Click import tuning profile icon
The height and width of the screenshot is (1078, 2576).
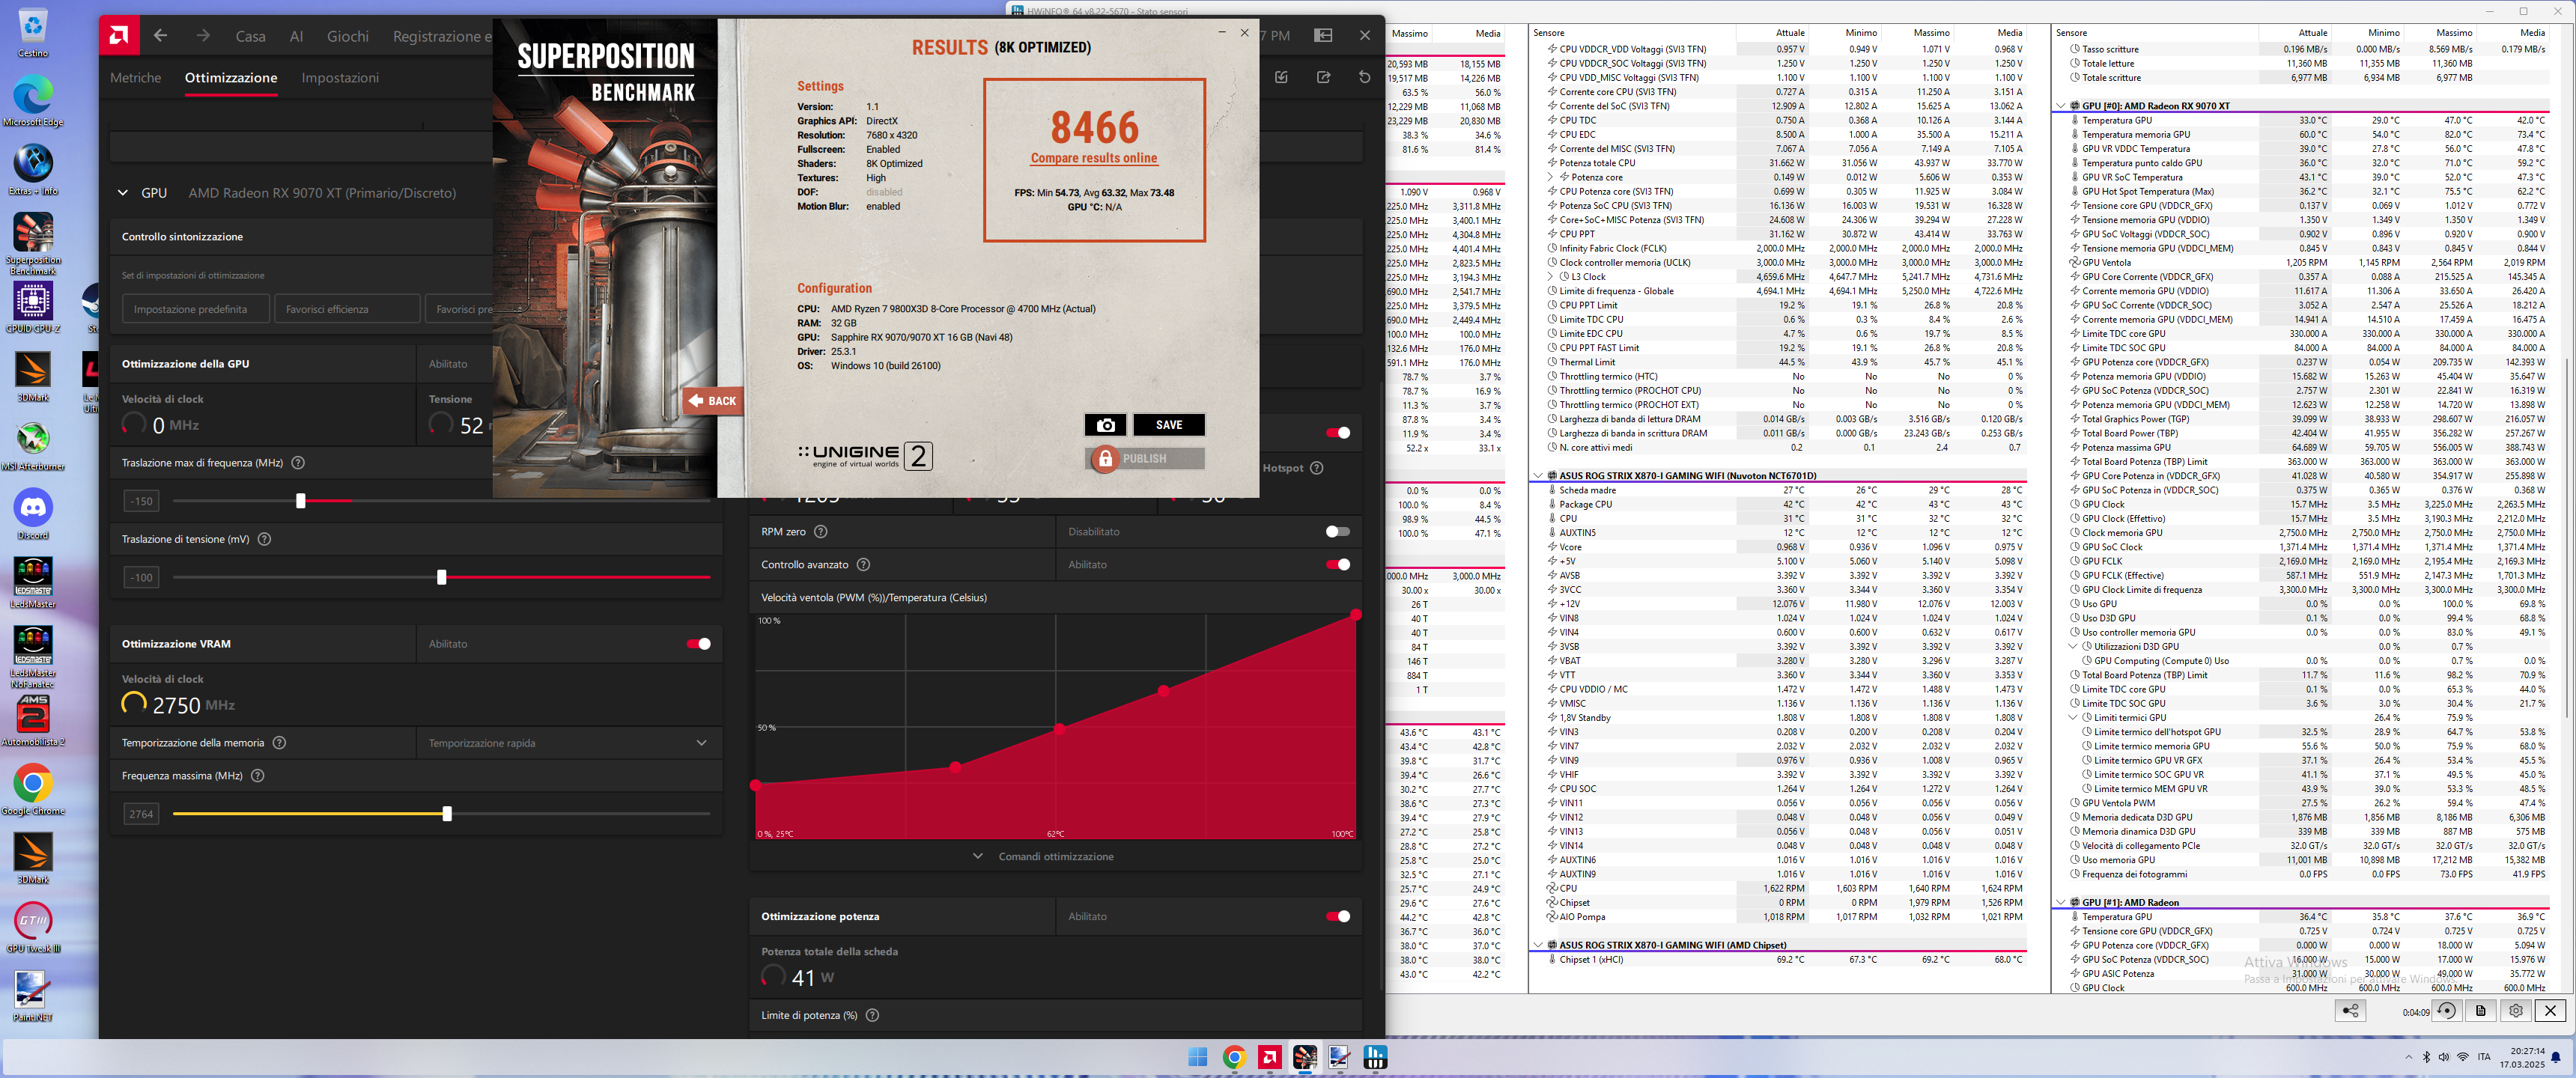pos(1281,77)
